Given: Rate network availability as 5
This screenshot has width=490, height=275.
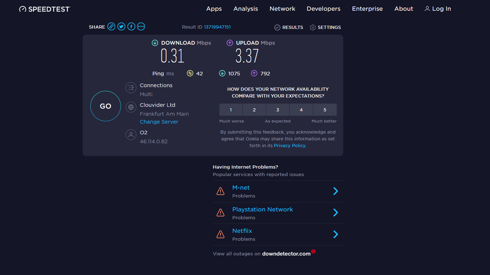Looking at the screenshot, I should click(325, 110).
